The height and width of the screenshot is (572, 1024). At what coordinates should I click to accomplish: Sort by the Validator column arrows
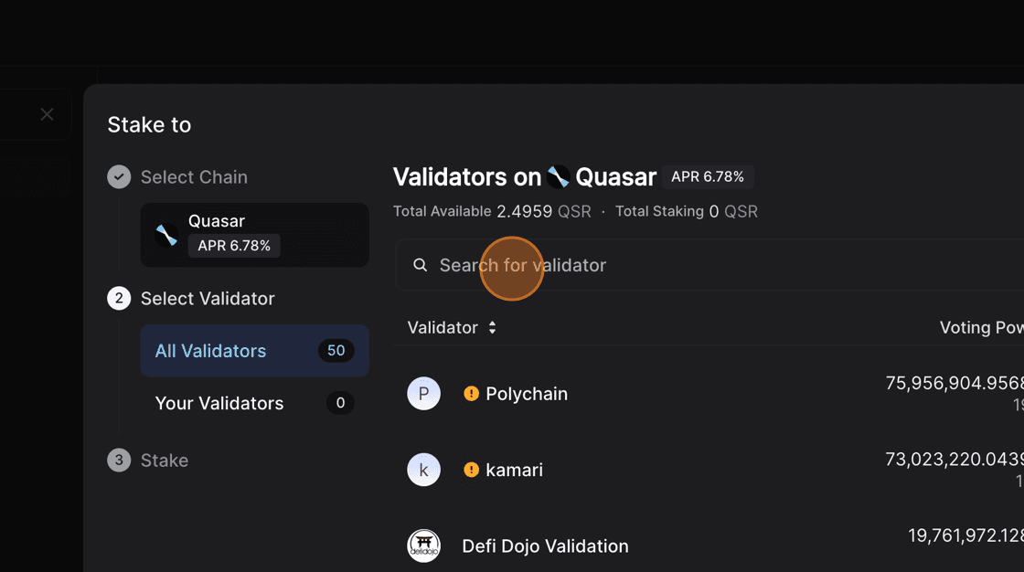[492, 327]
